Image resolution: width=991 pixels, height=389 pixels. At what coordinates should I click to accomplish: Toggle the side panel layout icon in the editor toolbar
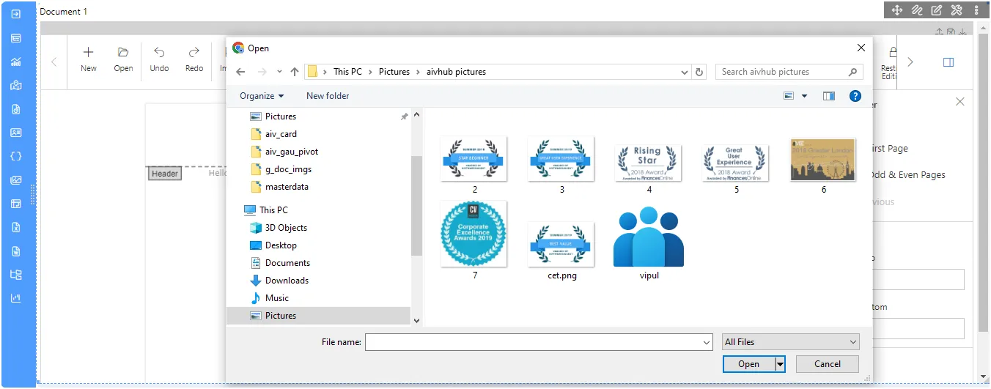tap(948, 62)
